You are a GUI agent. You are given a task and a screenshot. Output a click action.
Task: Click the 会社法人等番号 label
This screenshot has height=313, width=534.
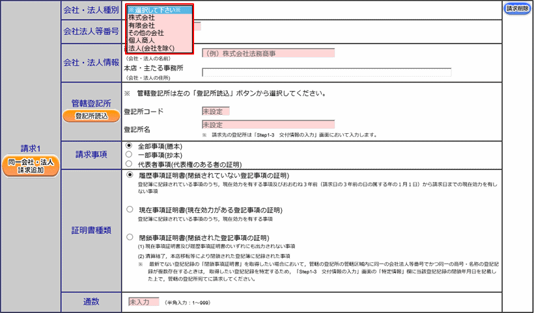point(91,32)
